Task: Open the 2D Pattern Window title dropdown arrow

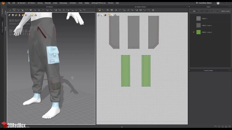Action: coord(150,7)
